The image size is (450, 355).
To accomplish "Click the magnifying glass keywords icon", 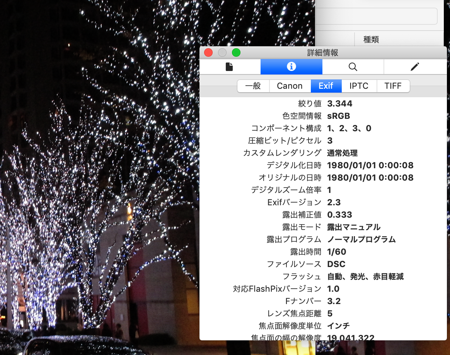I will coord(353,67).
